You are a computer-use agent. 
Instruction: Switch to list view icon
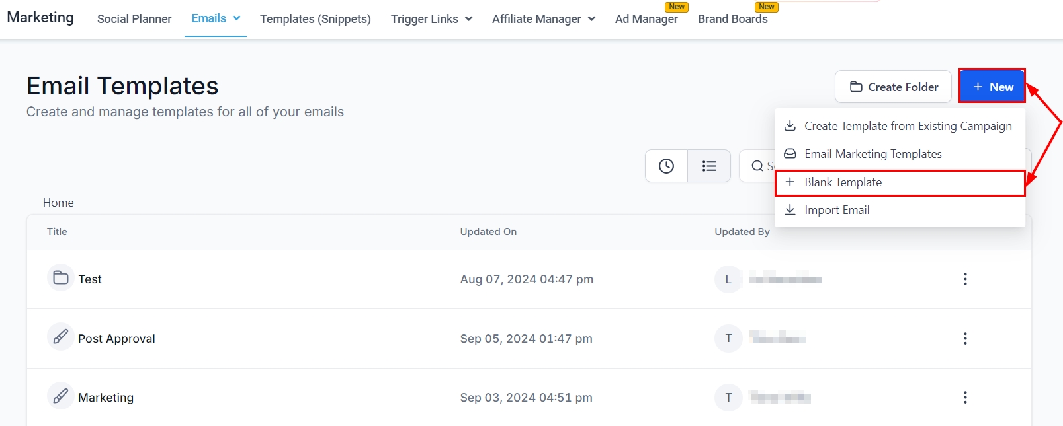pos(709,166)
